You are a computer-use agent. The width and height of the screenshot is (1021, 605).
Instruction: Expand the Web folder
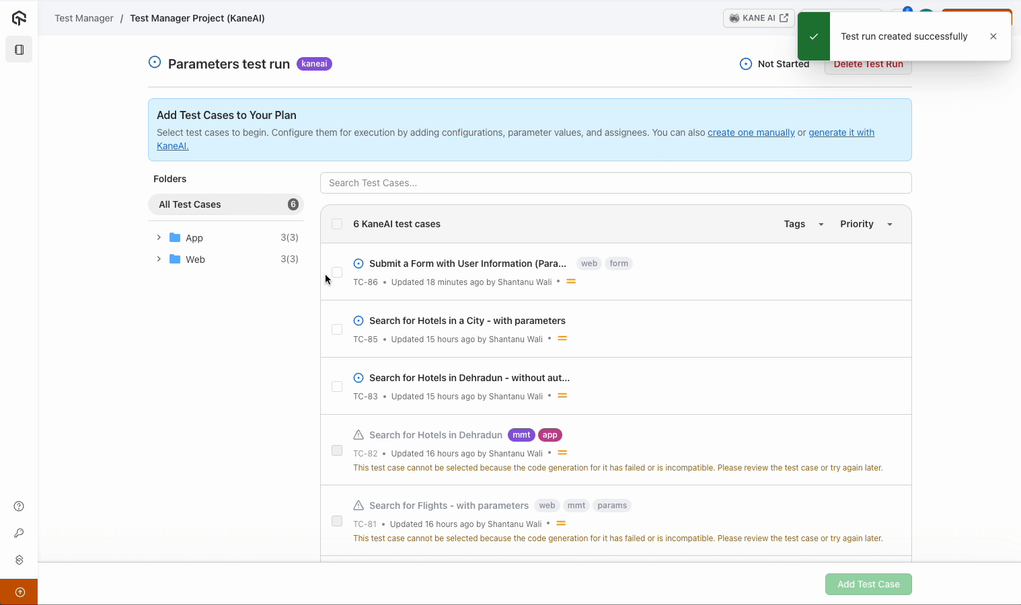click(x=159, y=259)
